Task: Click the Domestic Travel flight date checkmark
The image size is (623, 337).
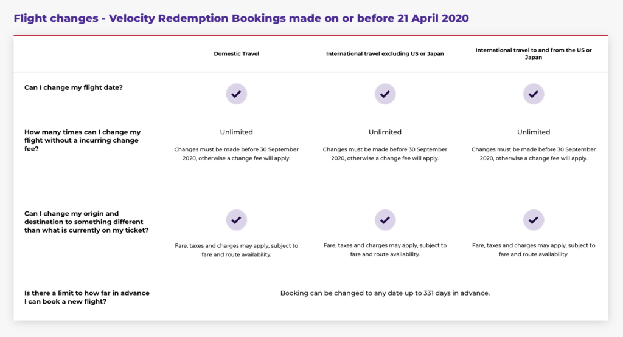Action: tap(237, 94)
